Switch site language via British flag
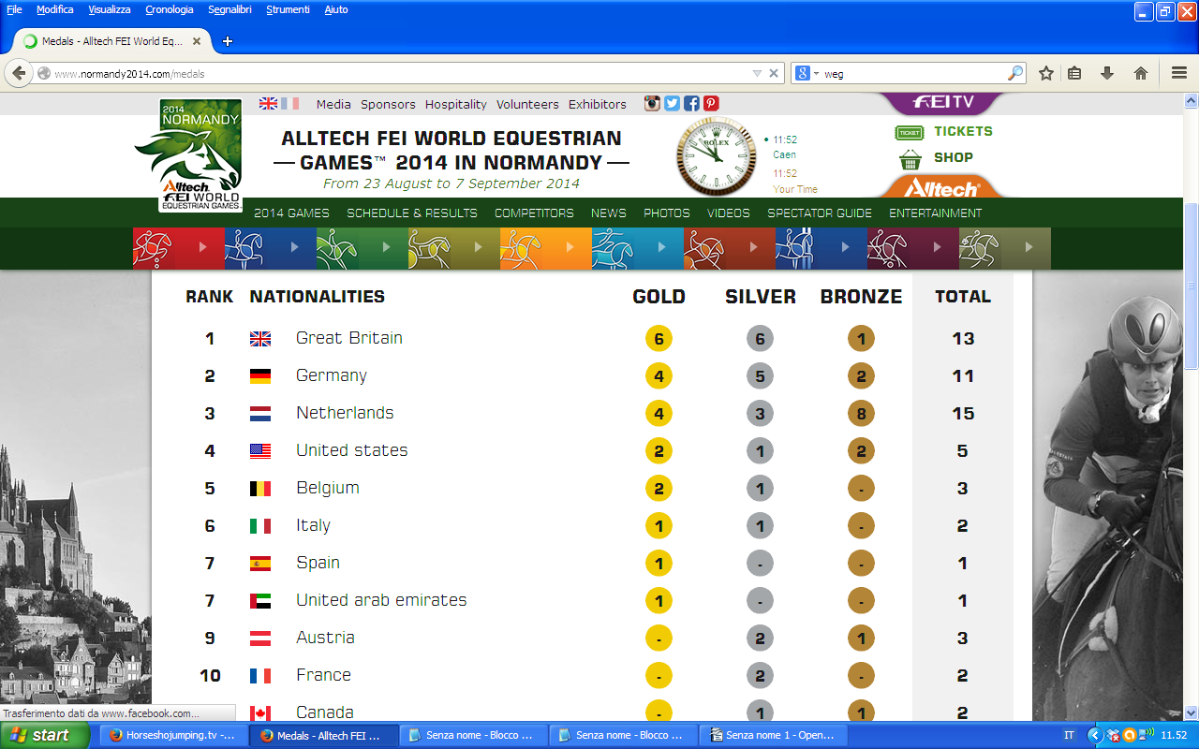Image resolution: width=1199 pixels, height=749 pixels. pos(269,104)
